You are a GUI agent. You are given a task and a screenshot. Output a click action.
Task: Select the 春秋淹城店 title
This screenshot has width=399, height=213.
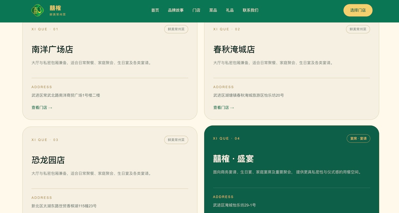pyautogui.click(x=234, y=49)
